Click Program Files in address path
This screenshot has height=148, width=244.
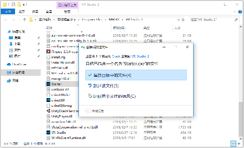92,20
